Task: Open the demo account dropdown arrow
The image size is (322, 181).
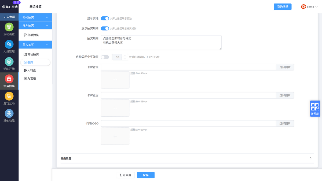Action: [x=317, y=7]
